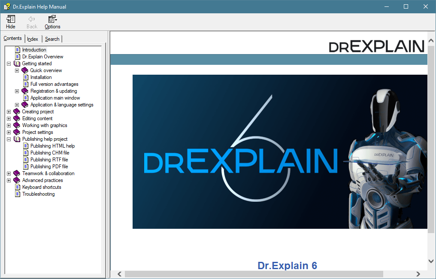
Task: Click the Hide toolbar icon
Action: point(11,19)
